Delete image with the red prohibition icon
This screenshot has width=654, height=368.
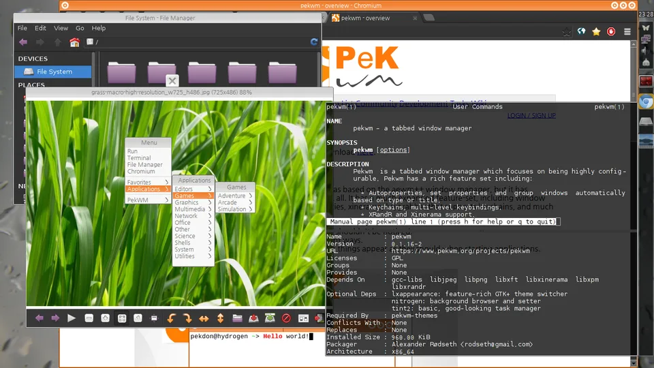click(x=286, y=318)
